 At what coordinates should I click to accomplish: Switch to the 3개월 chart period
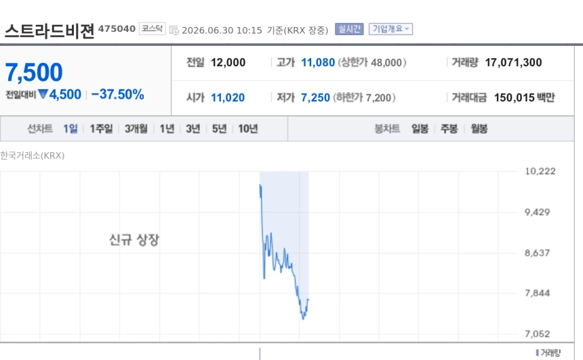[x=136, y=129]
